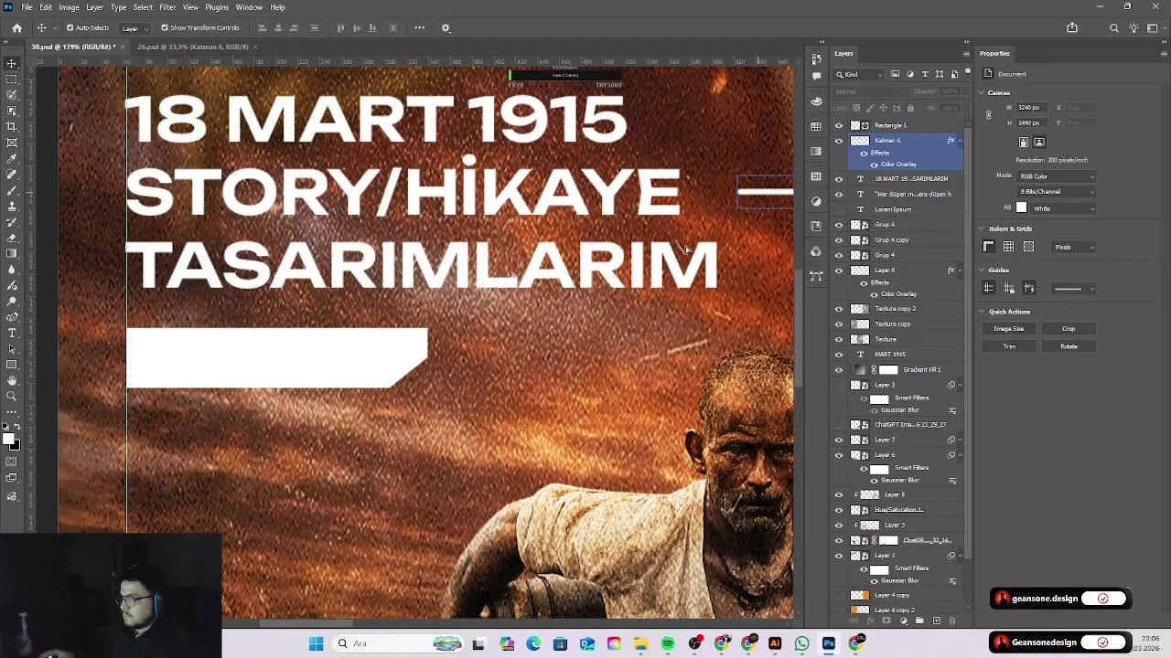The image size is (1171, 658).
Task: Delete layer with trash icon
Action: pyautogui.click(x=951, y=621)
